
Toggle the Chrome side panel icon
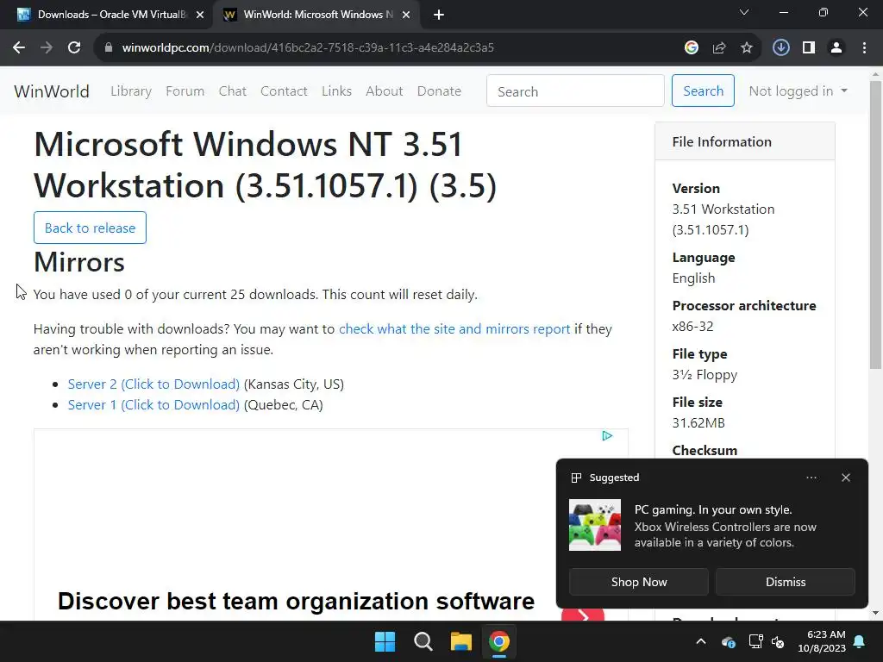[x=809, y=48]
